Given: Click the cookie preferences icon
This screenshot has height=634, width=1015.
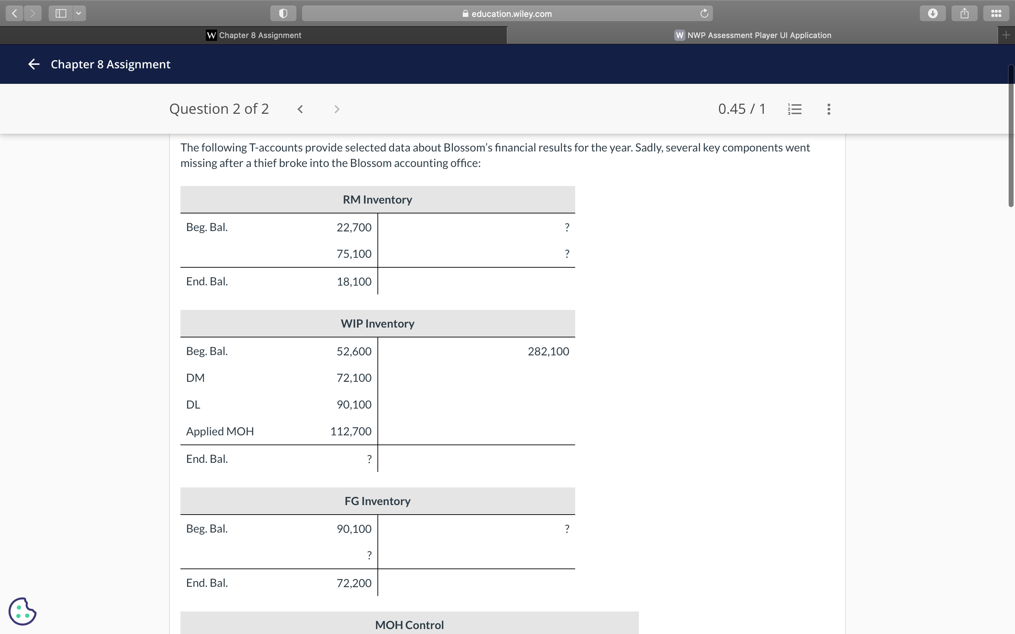Looking at the screenshot, I should [22, 611].
